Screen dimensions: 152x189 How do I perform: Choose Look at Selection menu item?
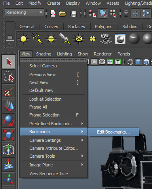pos(53,99)
